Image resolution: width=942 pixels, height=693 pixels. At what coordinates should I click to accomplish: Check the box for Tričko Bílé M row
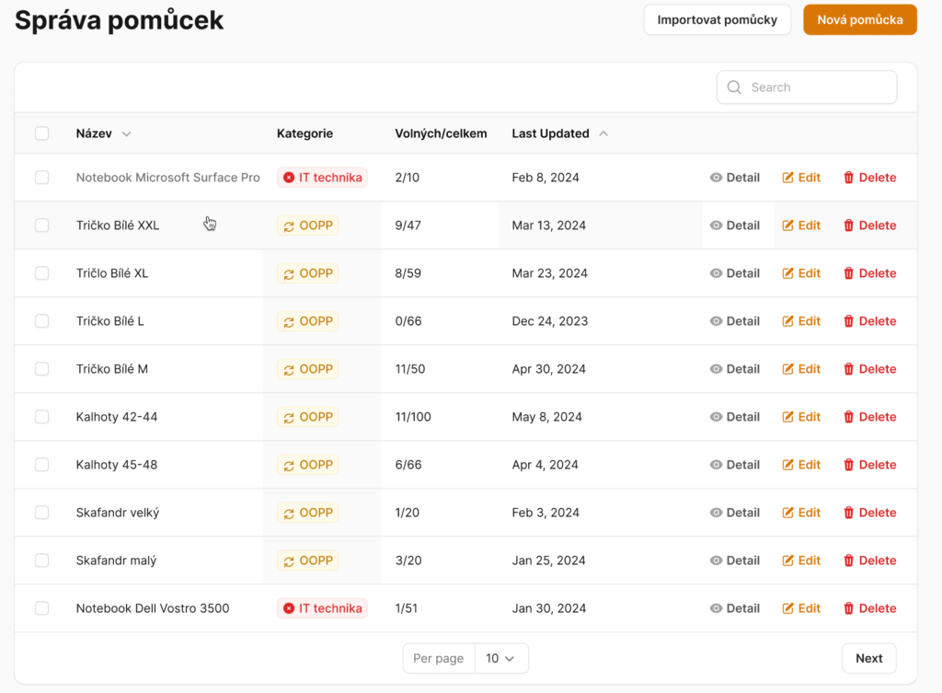[x=42, y=369]
